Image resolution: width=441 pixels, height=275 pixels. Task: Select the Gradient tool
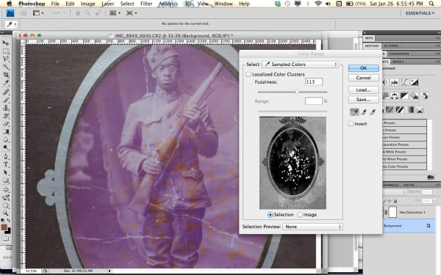(6, 131)
